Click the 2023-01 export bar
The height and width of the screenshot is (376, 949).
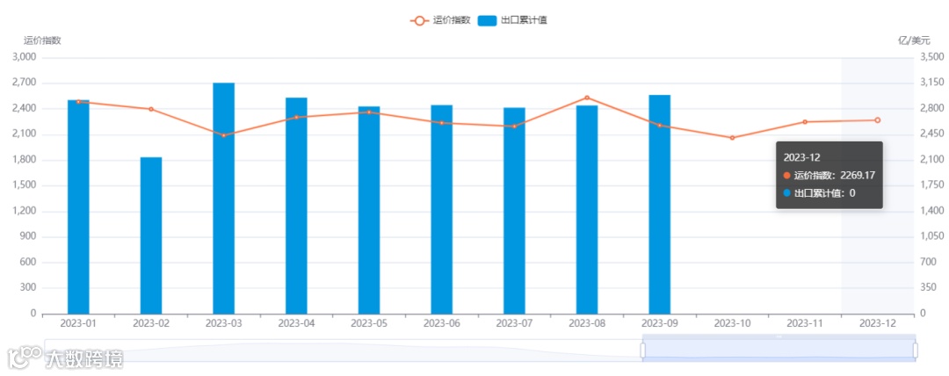(x=79, y=207)
